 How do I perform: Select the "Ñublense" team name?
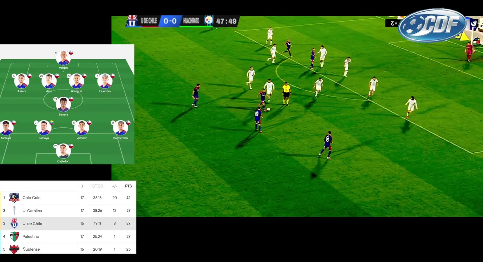(x=31, y=249)
